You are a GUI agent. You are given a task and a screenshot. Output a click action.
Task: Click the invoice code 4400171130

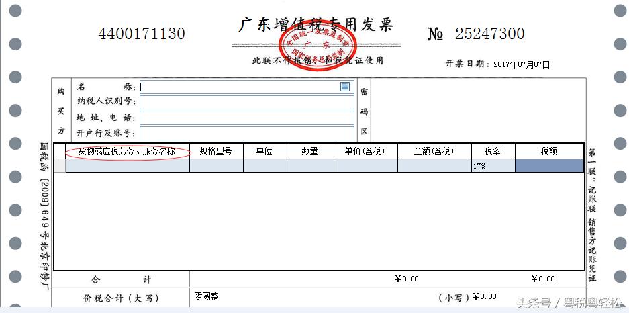[x=142, y=34]
